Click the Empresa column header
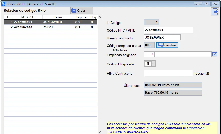Image resolution: width=221 pixels, height=134 pixels. click(x=82, y=17)
